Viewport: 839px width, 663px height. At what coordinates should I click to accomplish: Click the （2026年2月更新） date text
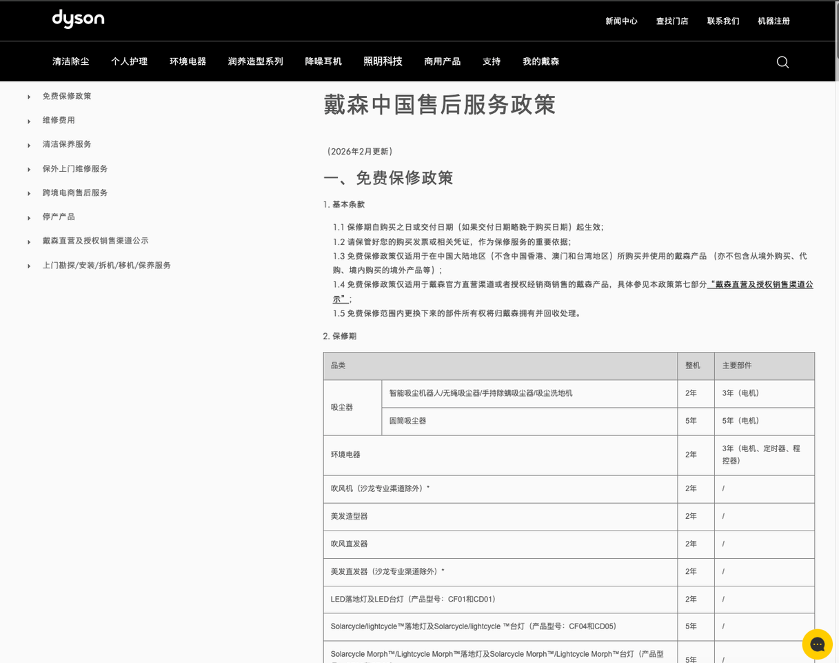(x=359, y=152)
